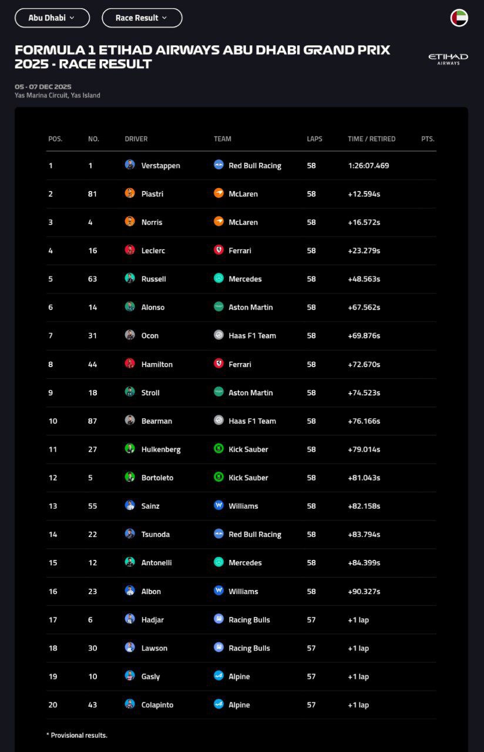Viewport: 484px width, 752px height.
Task: Click the Mercedes team logo beside Russell
Action: (x=219, y=278)
